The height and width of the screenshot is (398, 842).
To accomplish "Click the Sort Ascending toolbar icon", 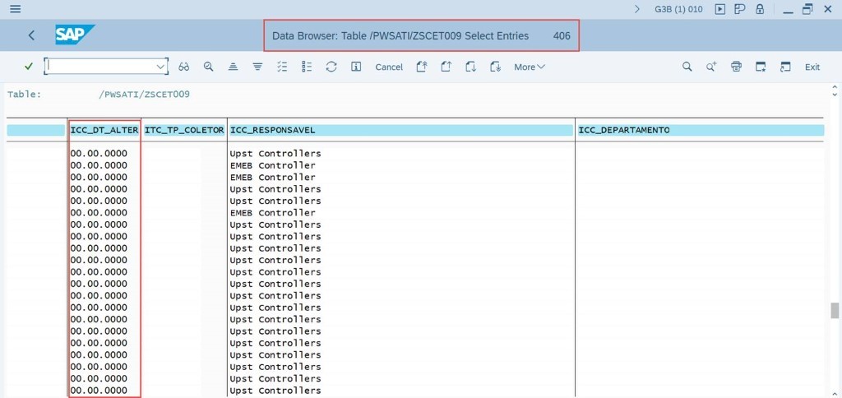I will [234, 67].
